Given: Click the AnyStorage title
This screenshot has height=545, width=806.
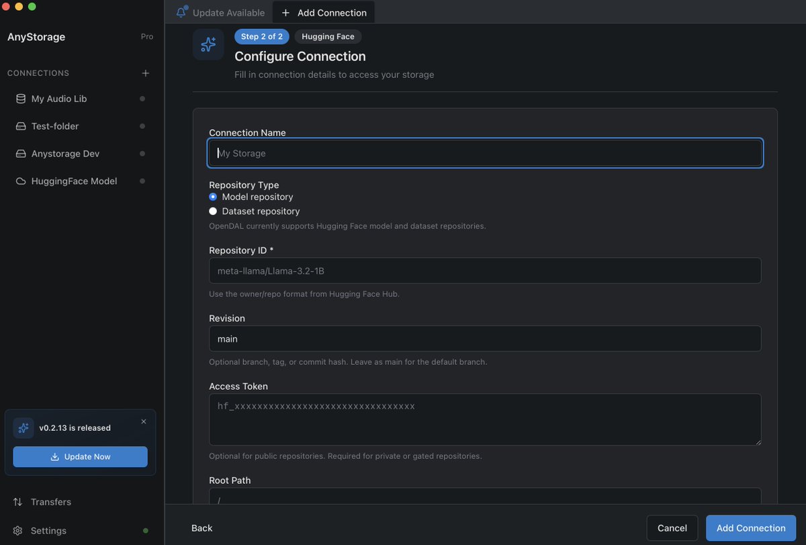Looking at the screenshot, I should pos(36,37).
